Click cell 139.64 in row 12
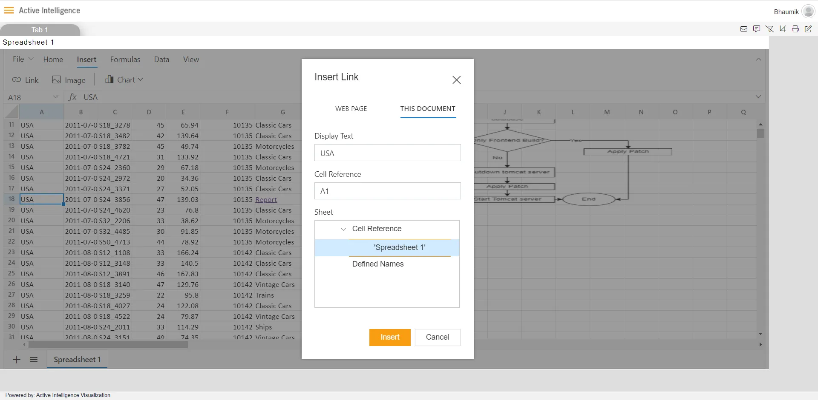This screenshot has width=818, height=400. click(183, 136)
